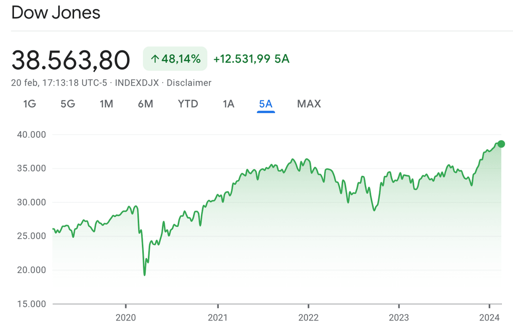Click the 40.000 y-axis value
This screenshot has height=332, width=513.
[31, 135]
